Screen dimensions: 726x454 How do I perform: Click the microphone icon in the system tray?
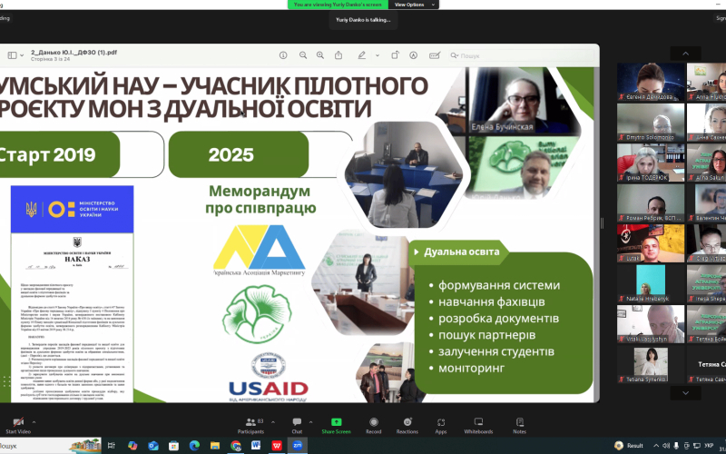(x=676, y=446)
